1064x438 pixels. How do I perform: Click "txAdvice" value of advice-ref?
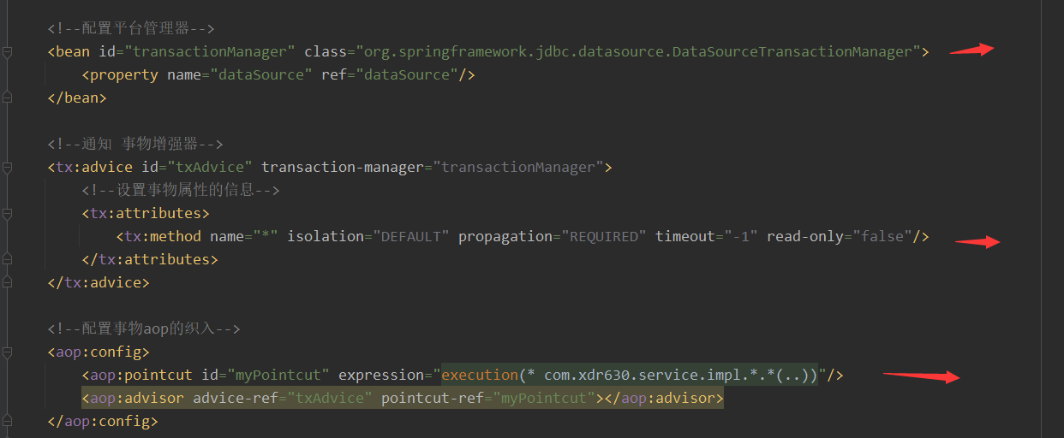point(326,399)
